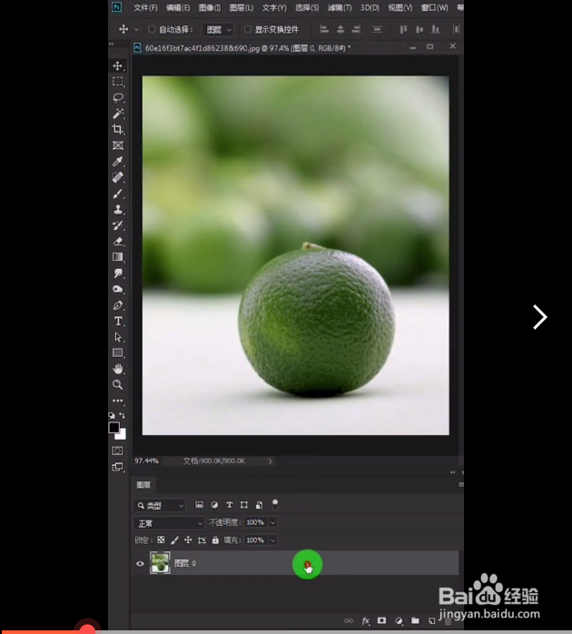Add a layer mask
Screen dimensions: 572x634
click(381, 620)
